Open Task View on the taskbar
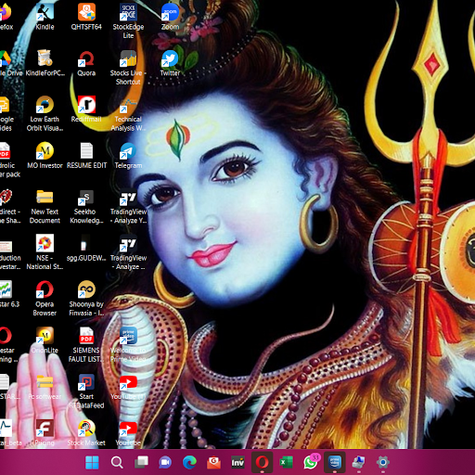 141,462
